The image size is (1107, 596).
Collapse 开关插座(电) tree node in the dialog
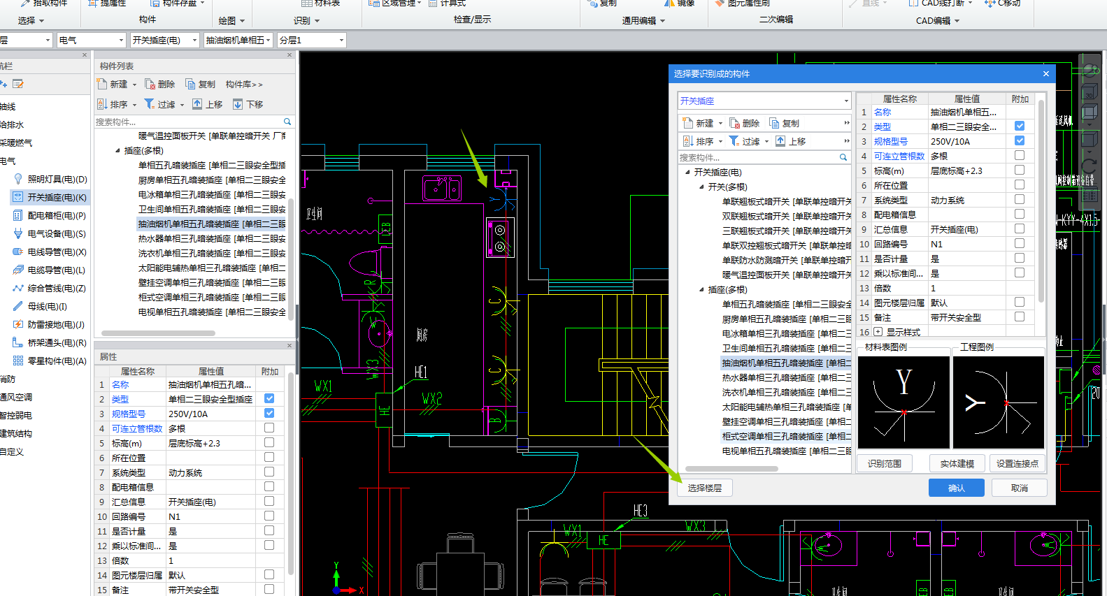coord(687,172)
